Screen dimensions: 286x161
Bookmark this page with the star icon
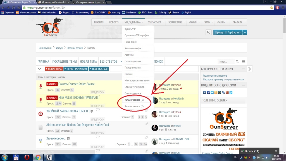tap(271, 8)
